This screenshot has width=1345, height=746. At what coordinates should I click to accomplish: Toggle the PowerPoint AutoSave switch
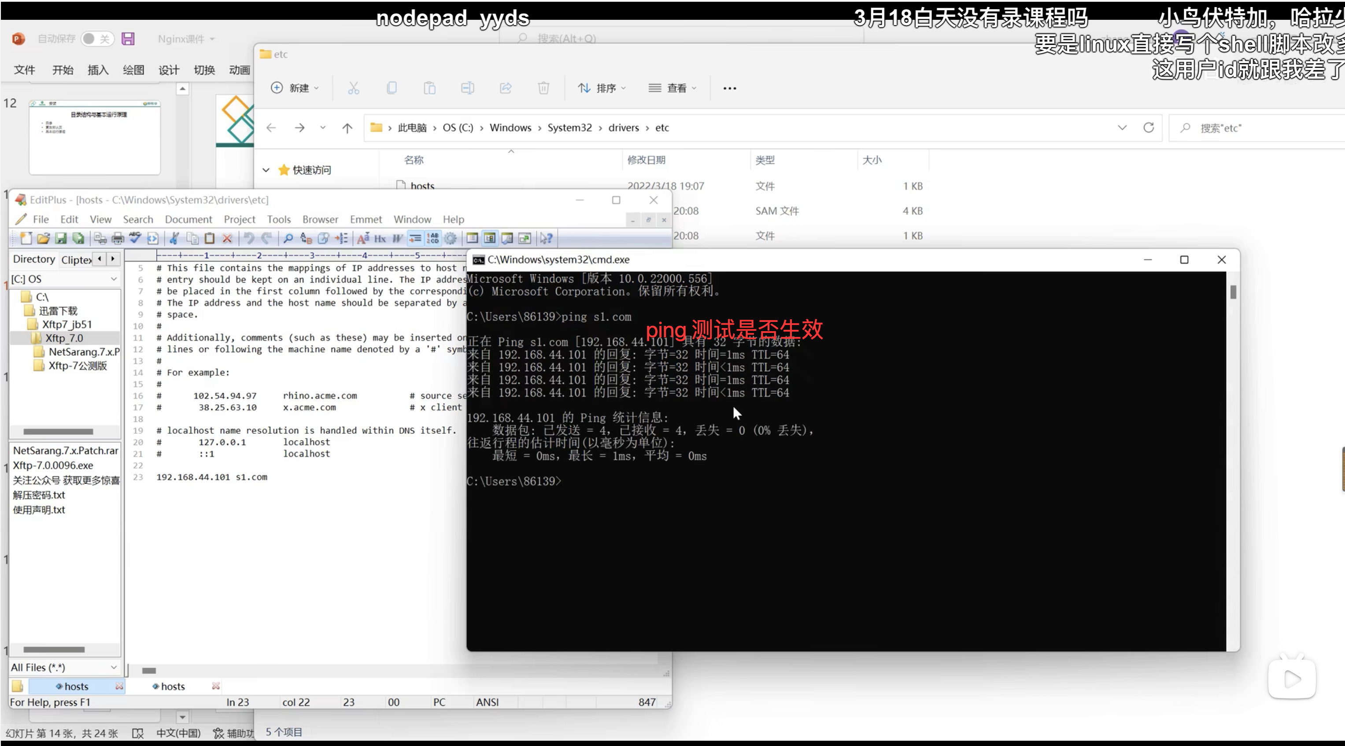(96, 39)
